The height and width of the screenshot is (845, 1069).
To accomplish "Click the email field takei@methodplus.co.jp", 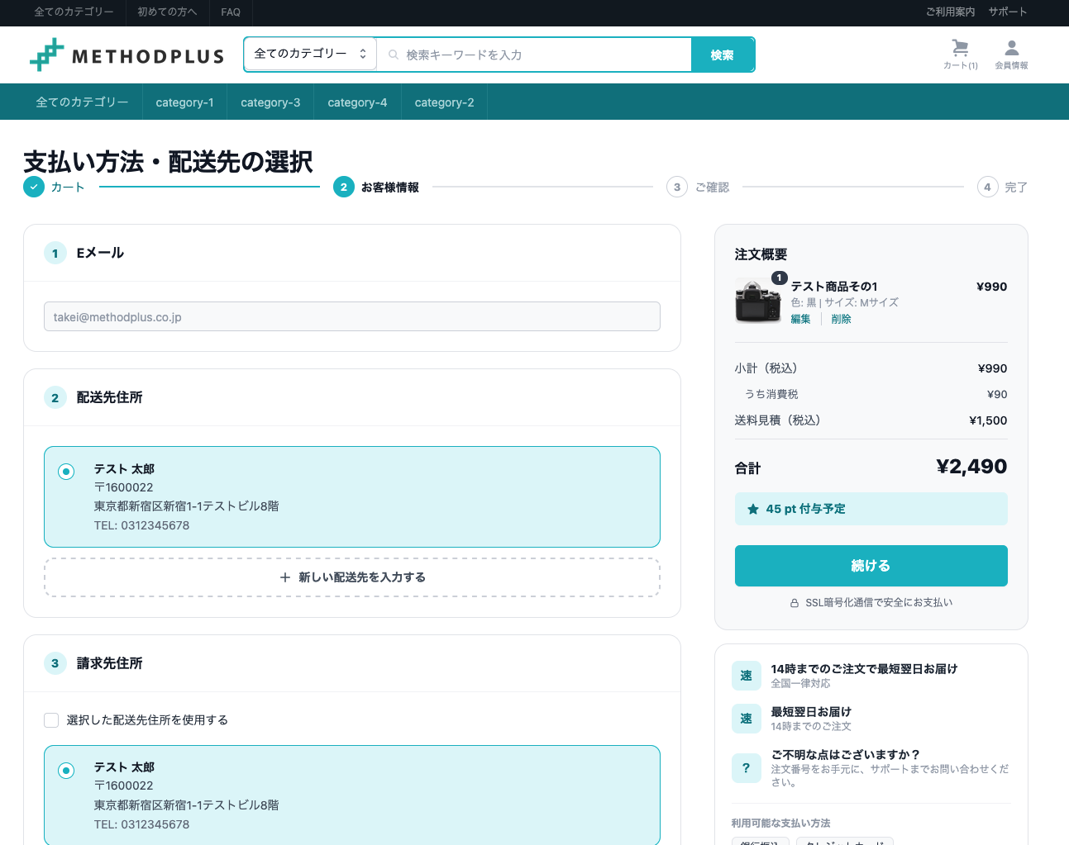I will 352,316.
